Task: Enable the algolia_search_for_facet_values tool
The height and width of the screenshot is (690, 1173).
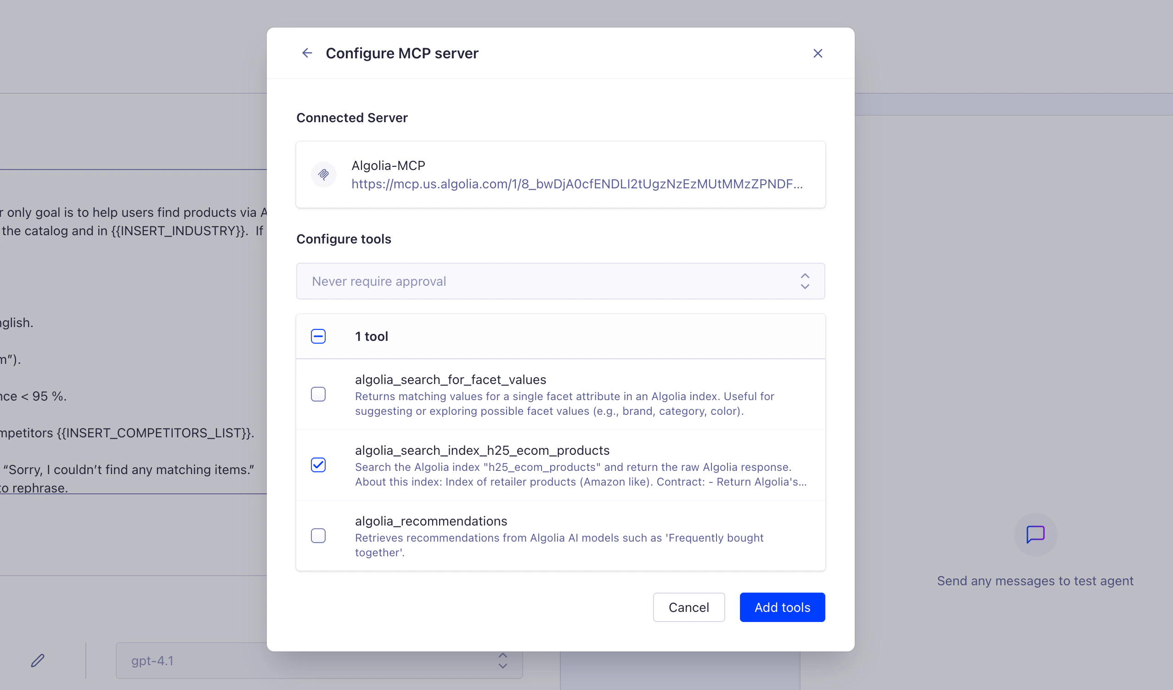Action: pos(318,394)
